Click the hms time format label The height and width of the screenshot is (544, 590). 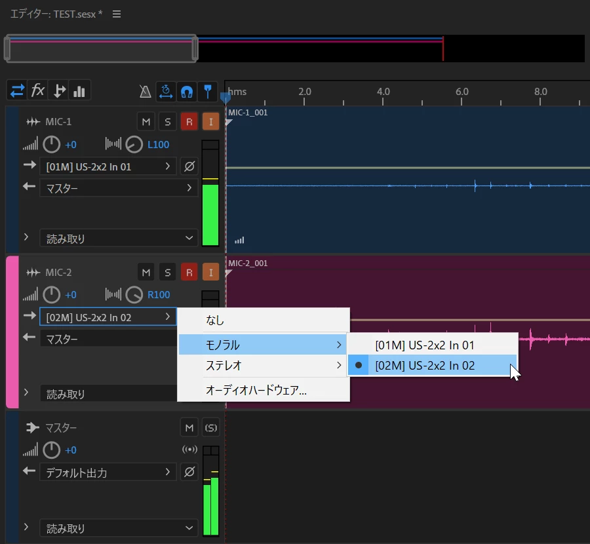click(x=237, y=91)
